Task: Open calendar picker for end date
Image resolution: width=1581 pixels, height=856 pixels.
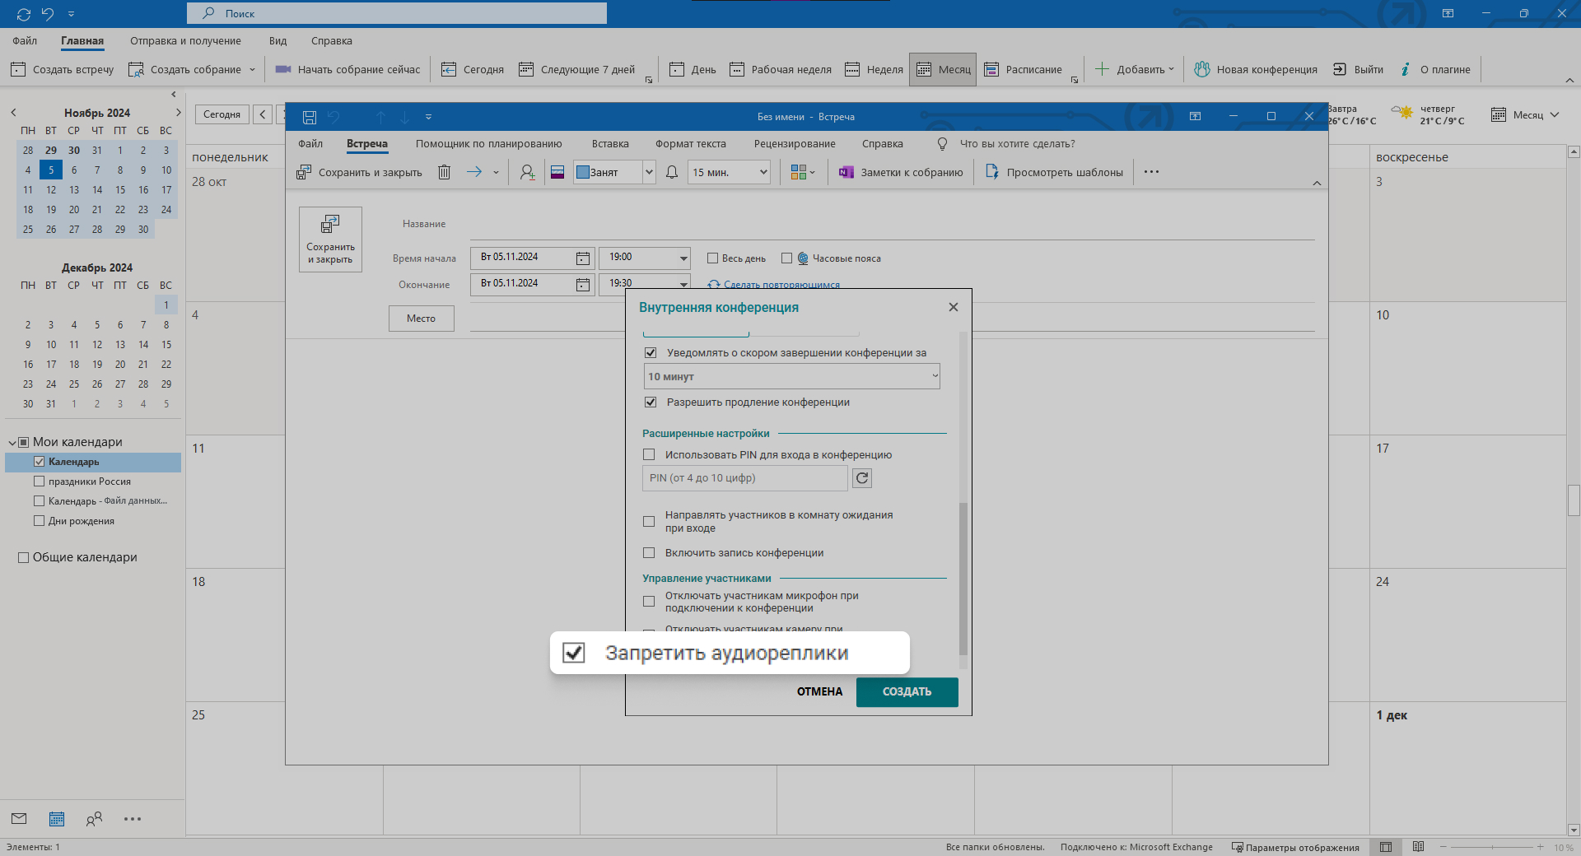Action: (583, 285)
